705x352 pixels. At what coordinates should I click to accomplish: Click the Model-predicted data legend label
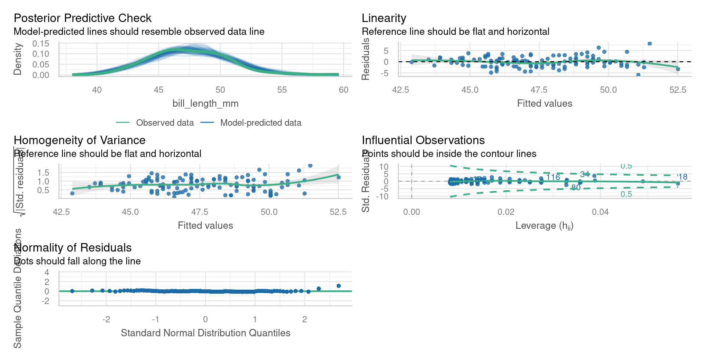point(261,123)
